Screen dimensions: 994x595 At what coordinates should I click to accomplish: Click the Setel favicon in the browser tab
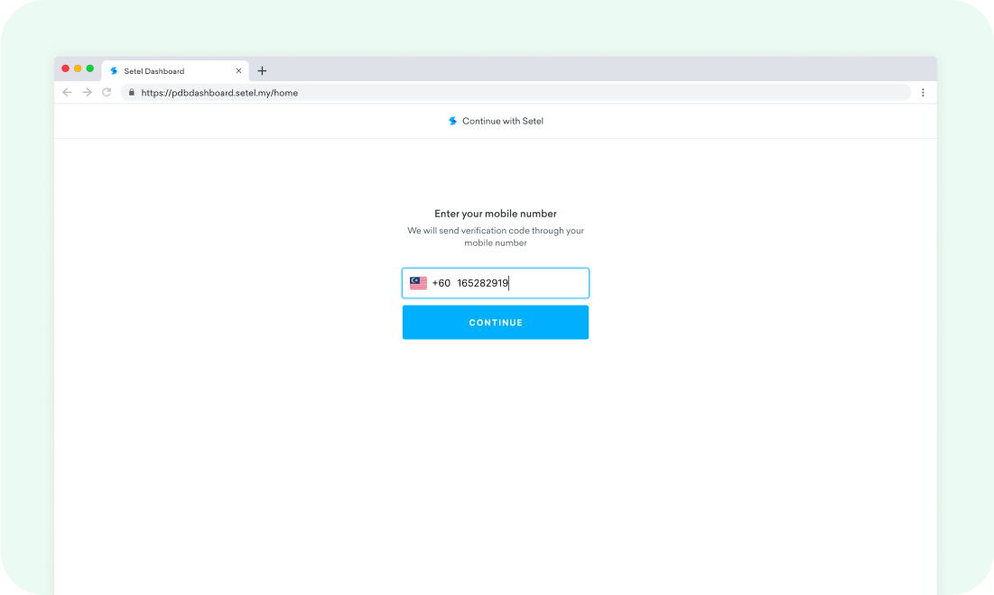point(114,71)
